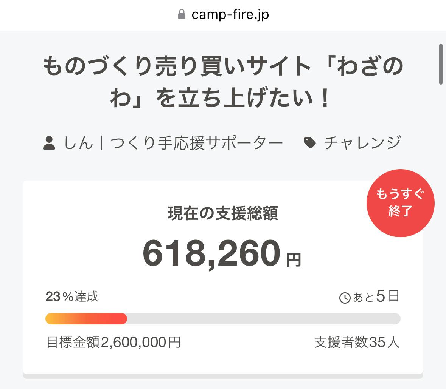446x389 pixels.
Task: Click the 円 symbol after the amount
Action: [x=294, y=260]
